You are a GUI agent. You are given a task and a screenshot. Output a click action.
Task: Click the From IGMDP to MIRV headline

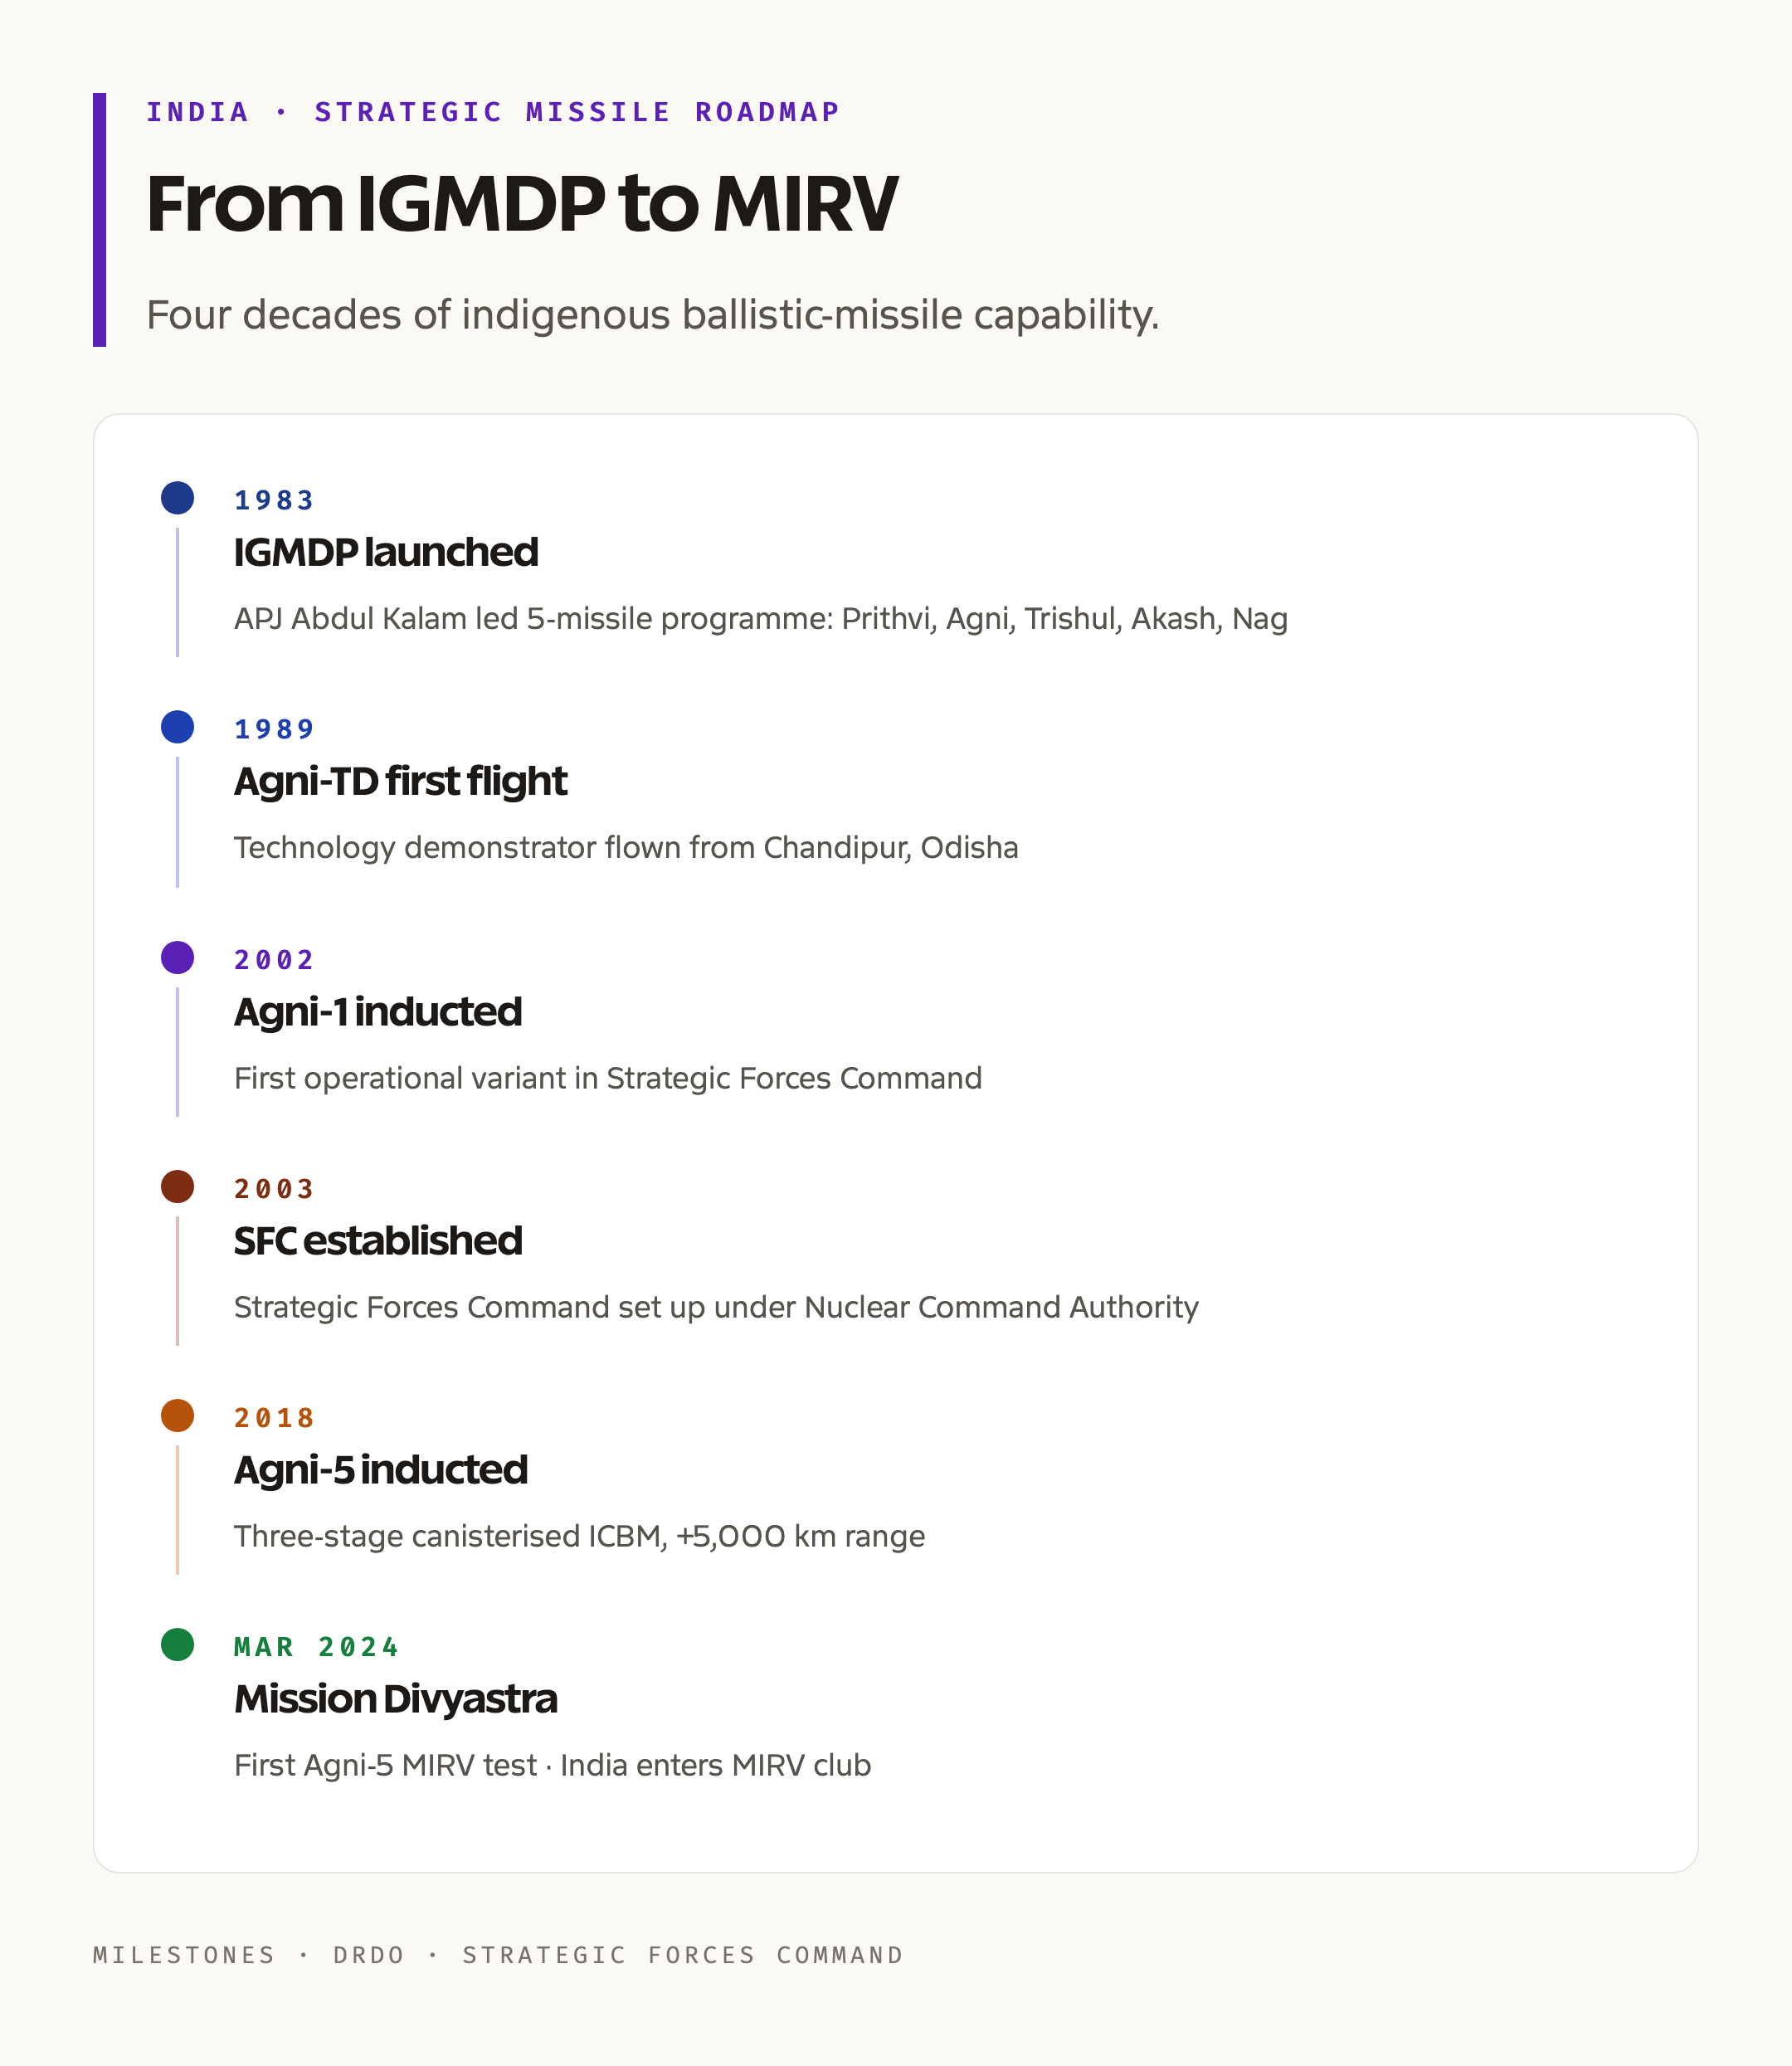(522, 204)
